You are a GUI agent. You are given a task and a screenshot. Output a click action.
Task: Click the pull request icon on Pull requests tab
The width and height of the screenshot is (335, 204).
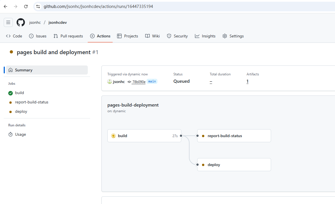tap(56, 36)
